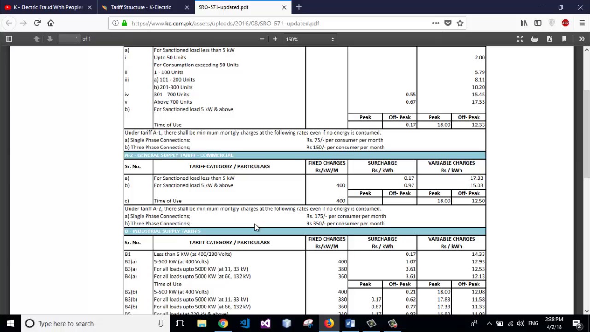Go back to previous page in browser
This screenshot has width=590, height=332.
click(9, 23)
